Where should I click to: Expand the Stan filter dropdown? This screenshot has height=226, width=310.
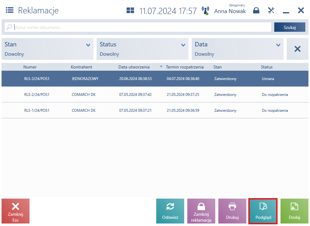coord(48,49)
